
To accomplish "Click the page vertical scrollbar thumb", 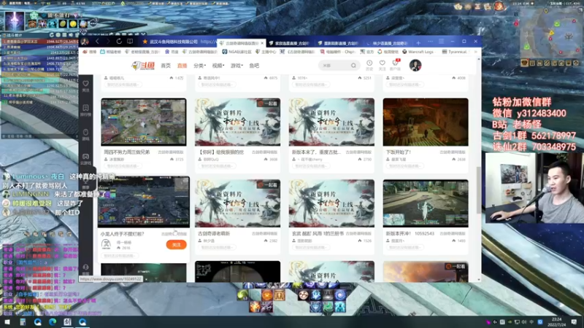I will tap(479, 190).
